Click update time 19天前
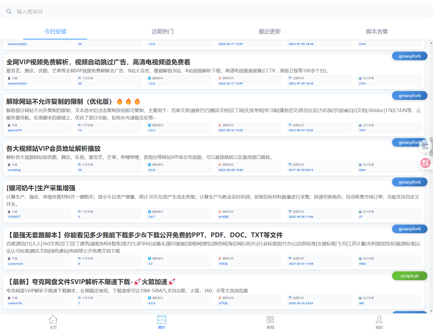Screen dimensions: 433x330 pos(223,264)
